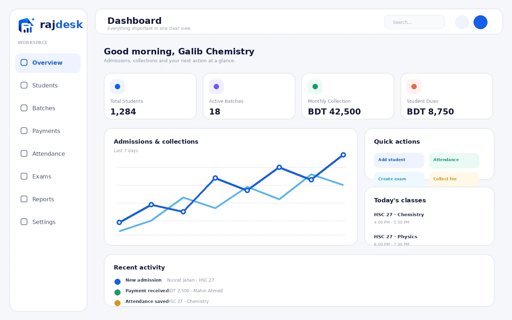Click "Nusrat Jahan · HSC 27" text
Screen dimensions: 512x320
click(191, 280)
